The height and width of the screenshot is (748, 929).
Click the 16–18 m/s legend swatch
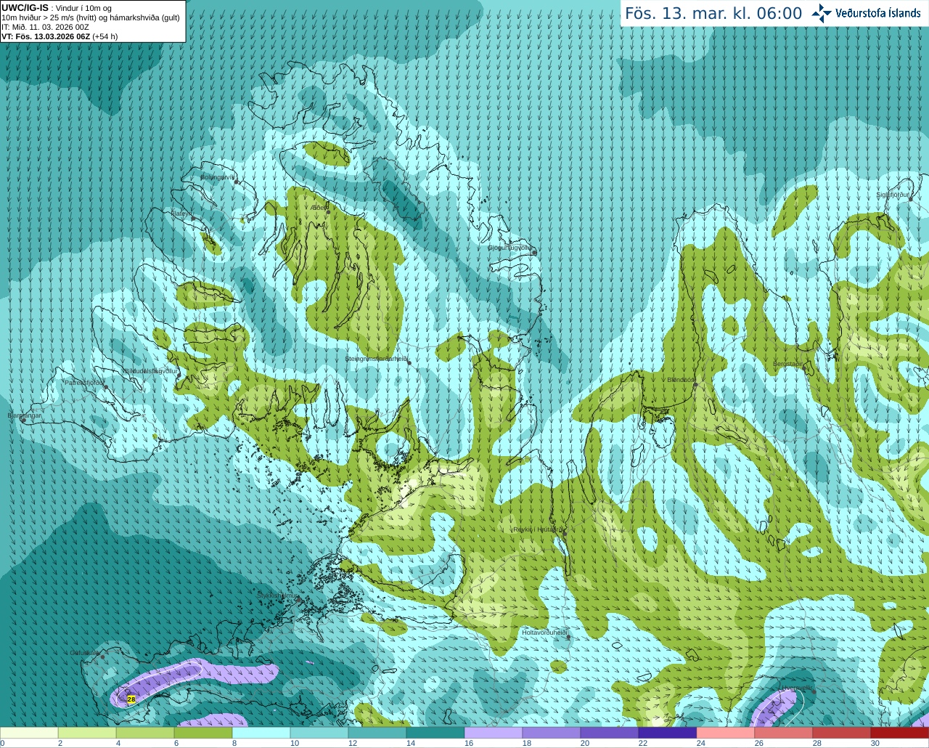[x=494, y=733]
